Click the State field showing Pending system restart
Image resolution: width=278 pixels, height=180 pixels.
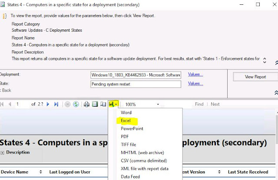136,84
